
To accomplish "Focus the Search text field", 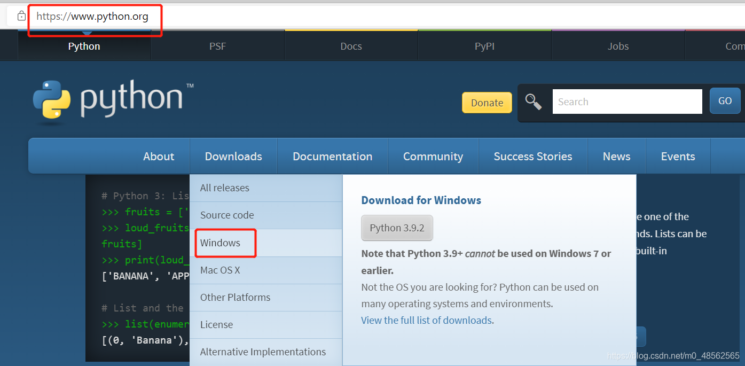I will [x=627, y=102].
